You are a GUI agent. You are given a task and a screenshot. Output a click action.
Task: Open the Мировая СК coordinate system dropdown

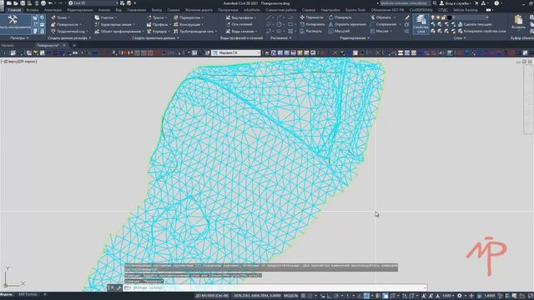click(x=236, y=52)
